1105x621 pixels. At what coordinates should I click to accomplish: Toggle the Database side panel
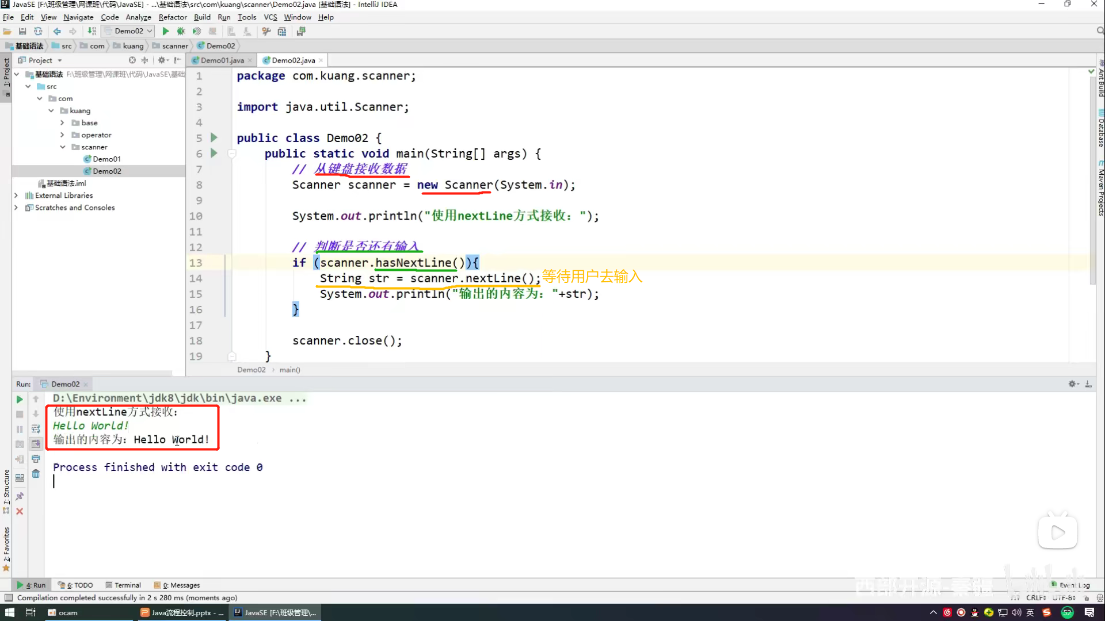pyautogui.click(x=1100, y=128)
